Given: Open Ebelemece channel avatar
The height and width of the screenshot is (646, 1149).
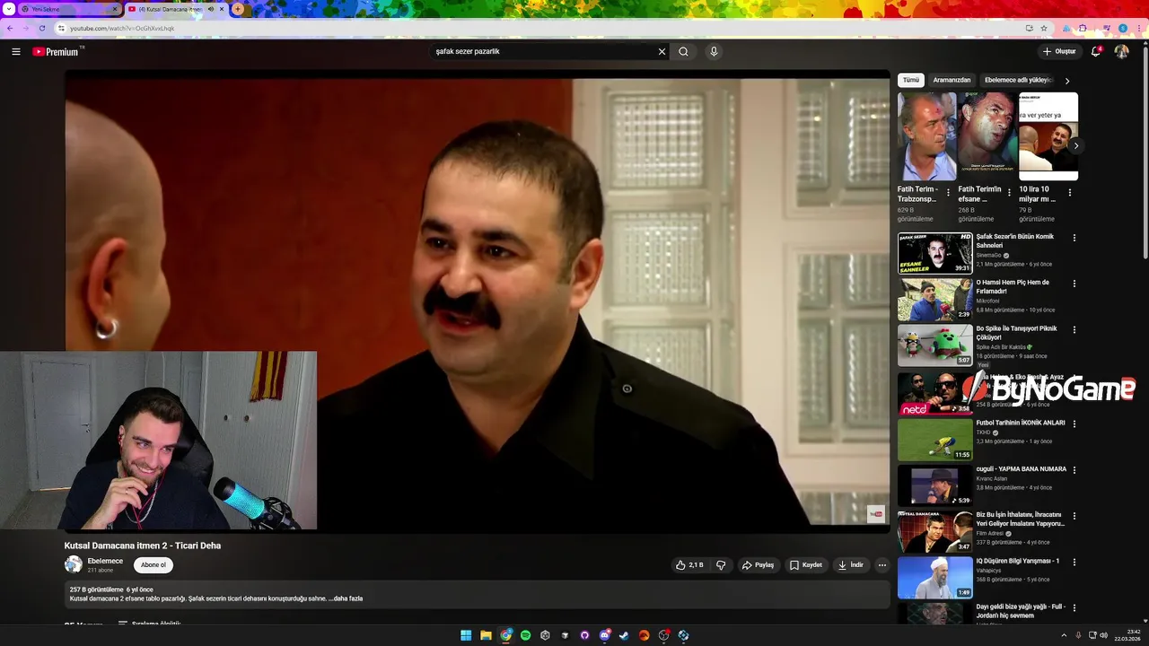Looking at the screenshot, I should (x=73, y=564).
